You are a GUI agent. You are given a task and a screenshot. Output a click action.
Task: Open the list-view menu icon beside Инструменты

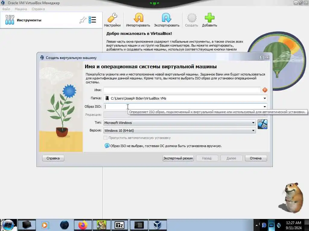click(92, 20)
